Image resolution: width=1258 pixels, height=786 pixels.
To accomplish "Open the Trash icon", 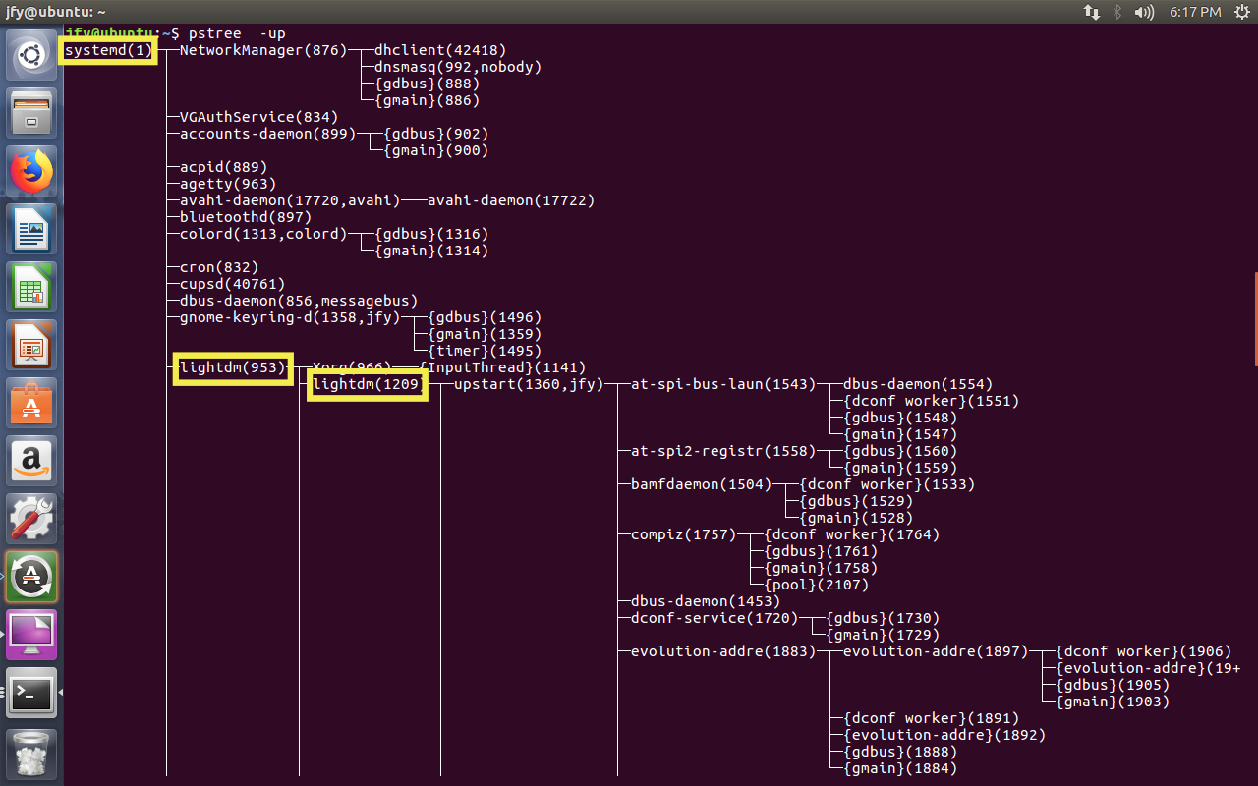I will point(31,754).
